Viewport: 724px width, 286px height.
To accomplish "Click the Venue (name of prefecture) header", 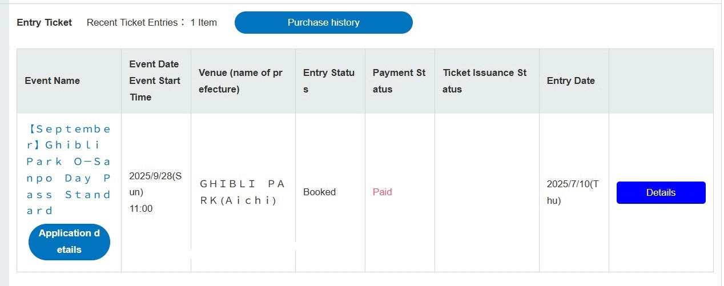I will click(243, 80).
